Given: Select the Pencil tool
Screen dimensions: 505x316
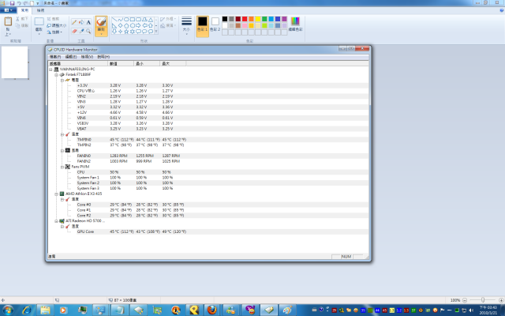Looking at the screenshot, I should tap(74, 22).
